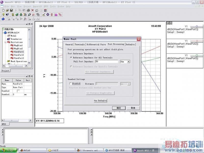The image size is (204, 153).
Task: Click the Undo arrow icon
Action: (37, 10)
